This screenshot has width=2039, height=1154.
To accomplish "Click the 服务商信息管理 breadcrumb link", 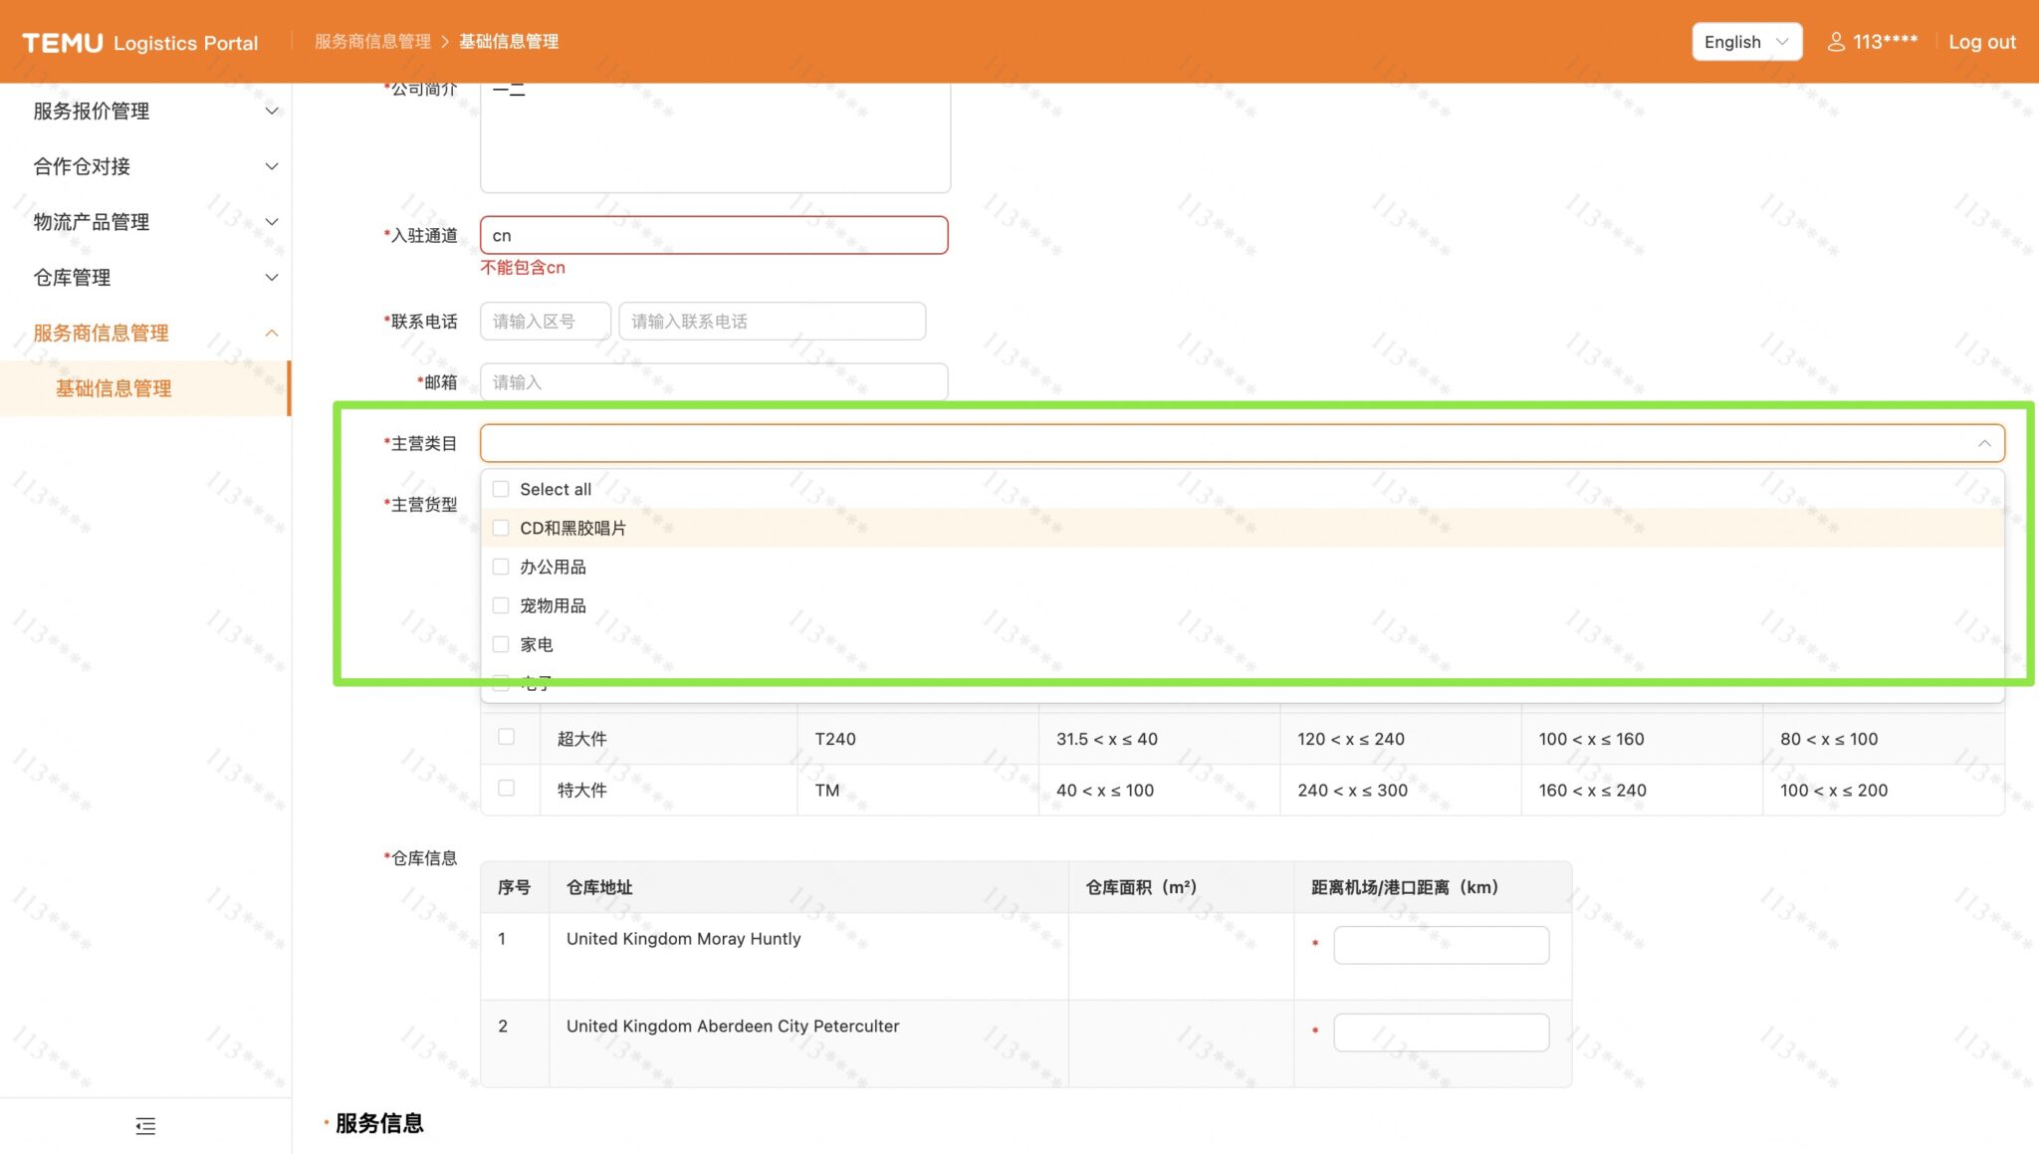I will pos(370,41).
